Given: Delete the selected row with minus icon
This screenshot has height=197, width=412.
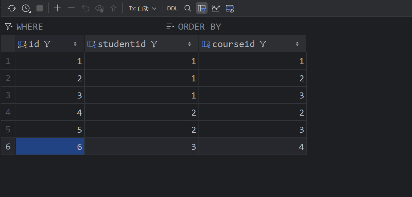Looking at the screenshot, I should click(71, 9).
